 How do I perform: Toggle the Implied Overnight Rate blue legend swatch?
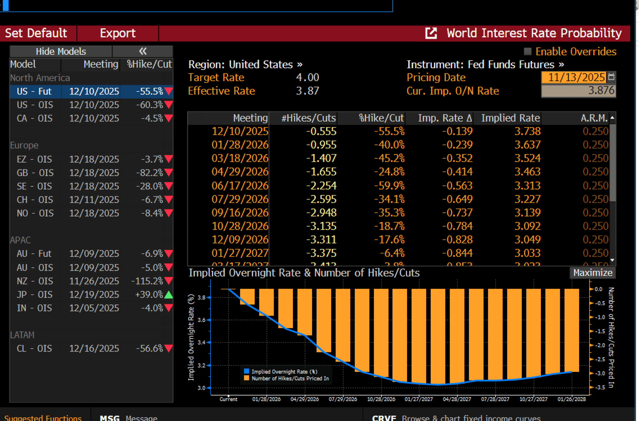pyautogui.click(x=247, y=371)
